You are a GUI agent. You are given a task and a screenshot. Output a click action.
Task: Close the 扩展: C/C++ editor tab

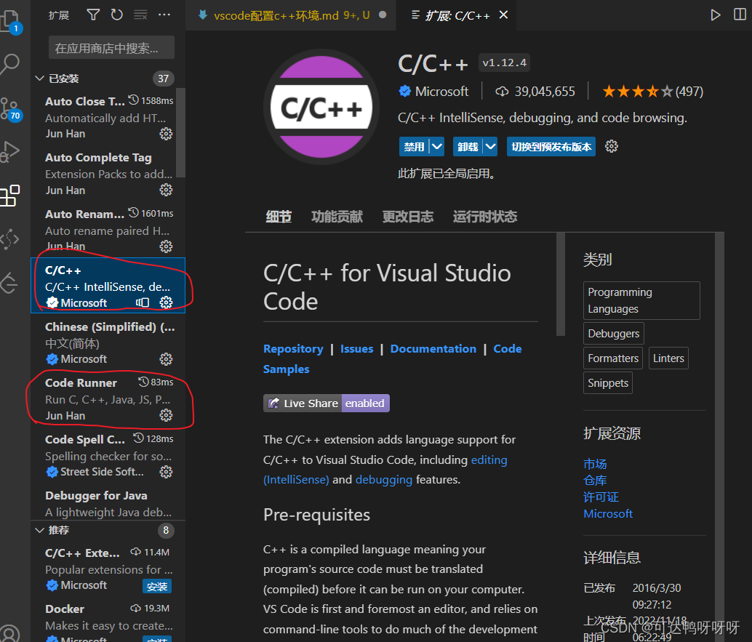503,15
